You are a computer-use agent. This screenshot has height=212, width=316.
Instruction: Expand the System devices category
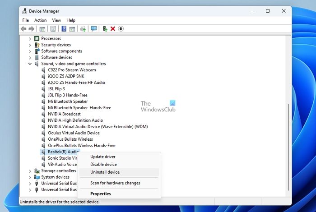[x=30, y=177]
